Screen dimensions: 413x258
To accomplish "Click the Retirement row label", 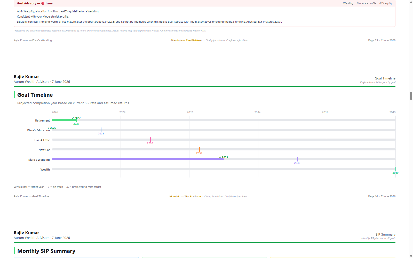I will [43, 120].
